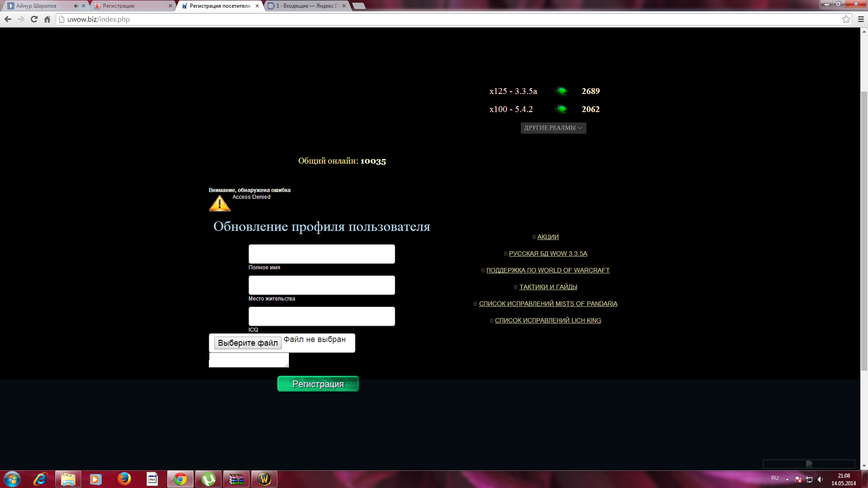Click the small textarea below file chooser

pyautogui.click(x=249, y=360)
